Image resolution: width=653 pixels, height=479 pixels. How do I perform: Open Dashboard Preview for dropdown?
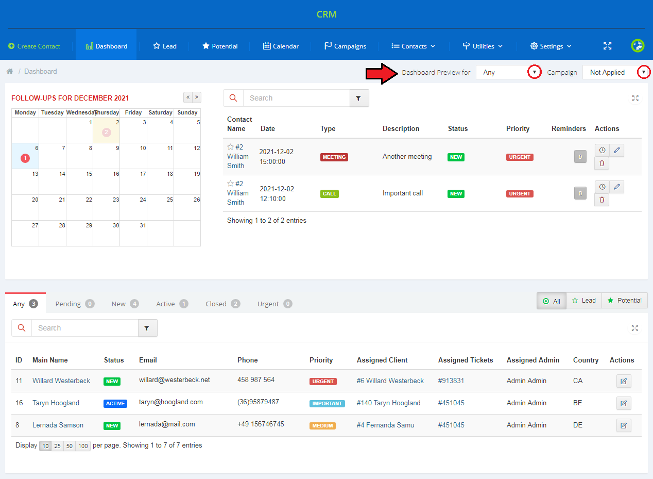pos(508,72)
